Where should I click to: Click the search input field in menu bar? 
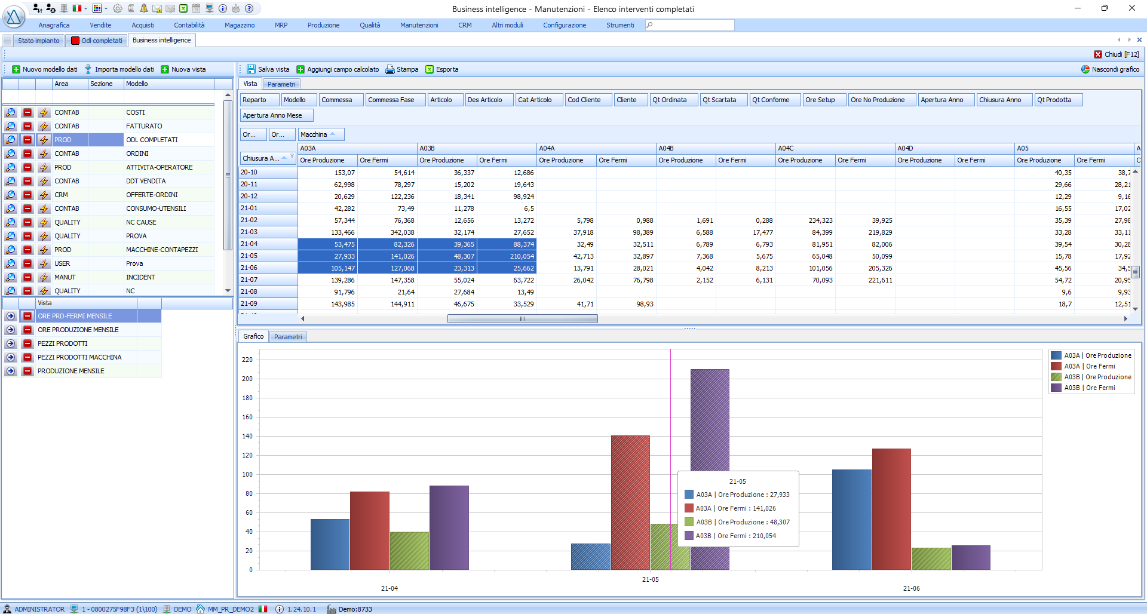click(690, 25)
